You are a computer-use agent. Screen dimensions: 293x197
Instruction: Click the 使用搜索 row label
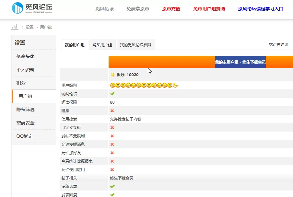click(69, 119)
